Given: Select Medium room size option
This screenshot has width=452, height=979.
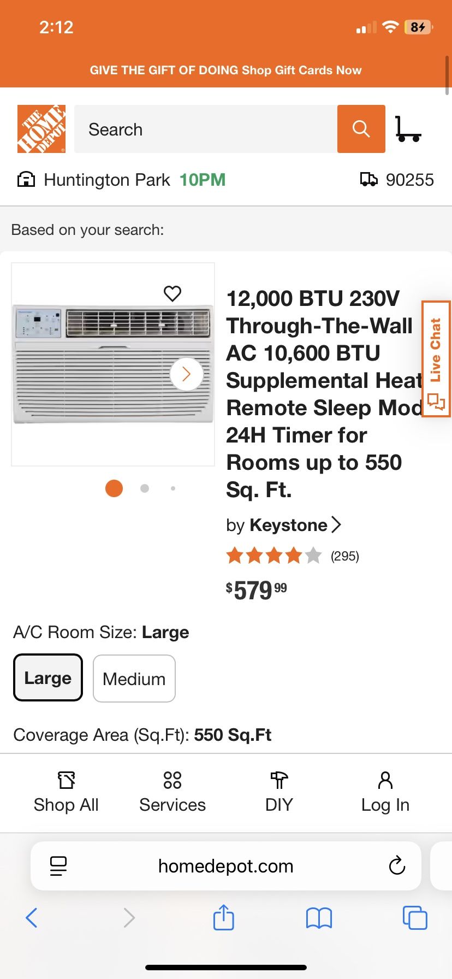Looking at the screenshot, I should 134,679.
